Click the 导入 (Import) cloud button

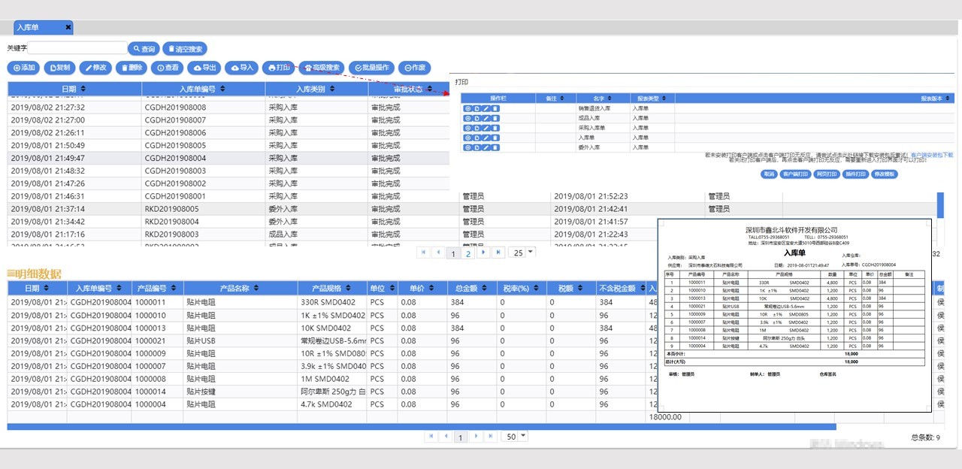[x=241, y=68]
